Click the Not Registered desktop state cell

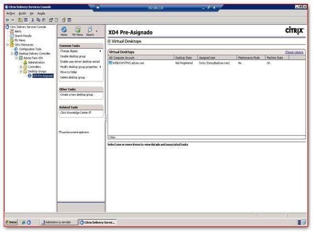pyautogui.click(x=184, y=63)
